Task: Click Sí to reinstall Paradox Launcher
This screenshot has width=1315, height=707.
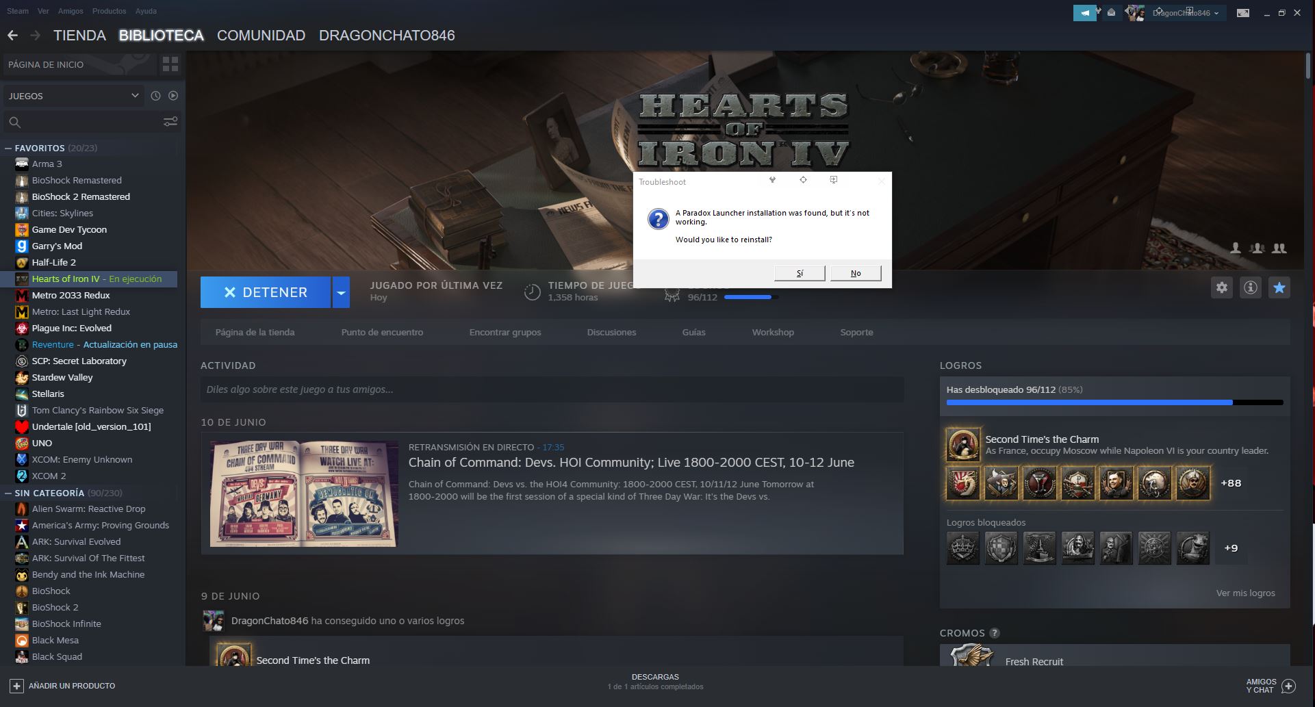Action: coord(799,272)
